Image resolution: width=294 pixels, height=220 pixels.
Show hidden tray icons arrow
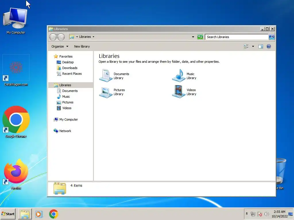click(247, 213)
